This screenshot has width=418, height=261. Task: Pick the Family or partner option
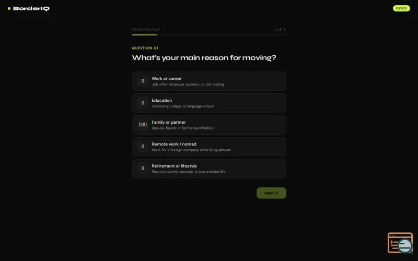click(208, 125)
